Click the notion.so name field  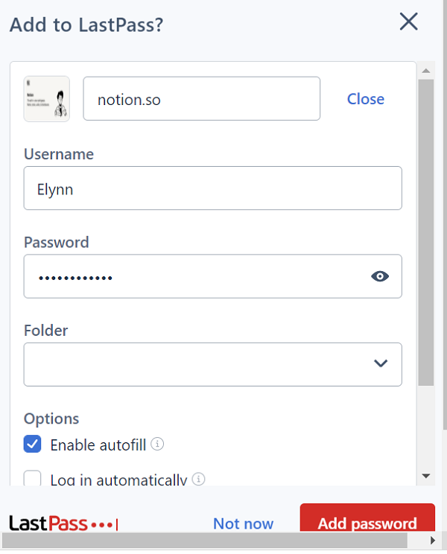click(202, 98)
